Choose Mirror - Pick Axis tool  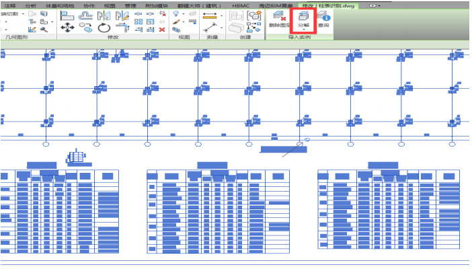(x=104, y=15)
